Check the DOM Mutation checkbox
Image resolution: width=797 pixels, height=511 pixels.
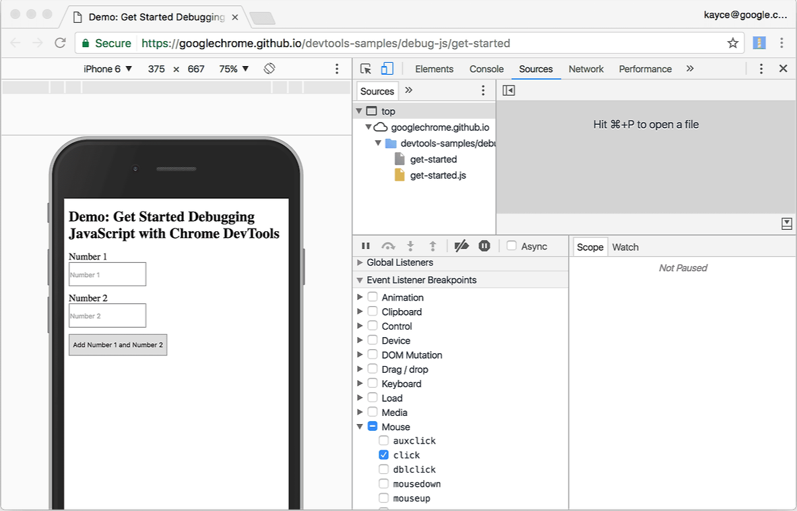(373, 355)
